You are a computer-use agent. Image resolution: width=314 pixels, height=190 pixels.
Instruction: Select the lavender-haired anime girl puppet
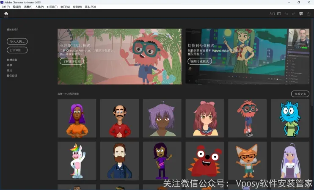pos(290,161)
